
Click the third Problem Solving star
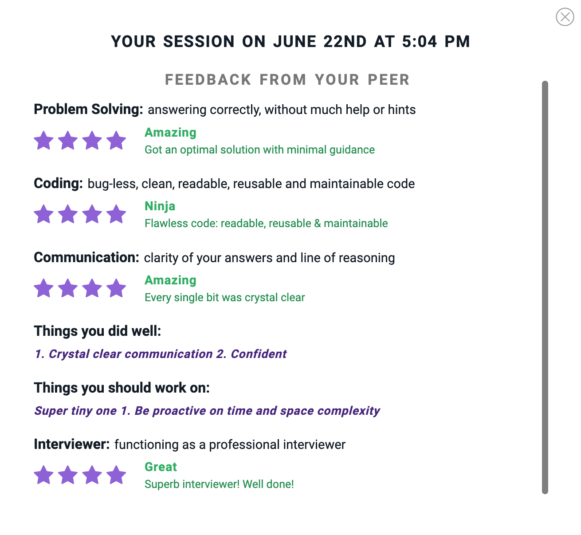(x=92, y=141)
